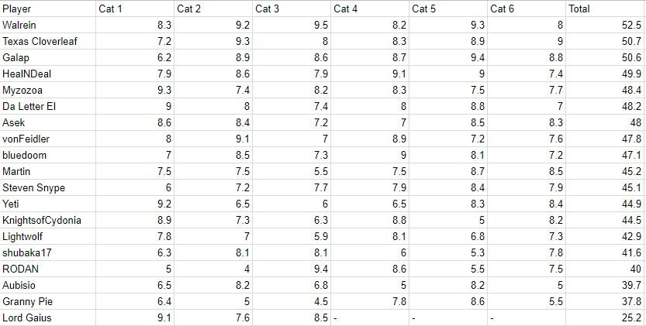646x326 pixels.
Task: Select the Cat 4 column header
Action: tap(369, 9)
